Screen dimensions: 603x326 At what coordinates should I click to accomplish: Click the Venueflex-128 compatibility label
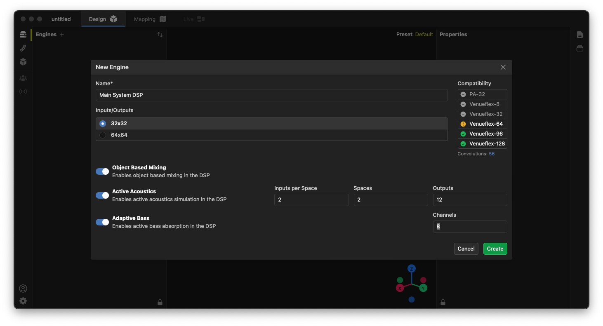487,144
